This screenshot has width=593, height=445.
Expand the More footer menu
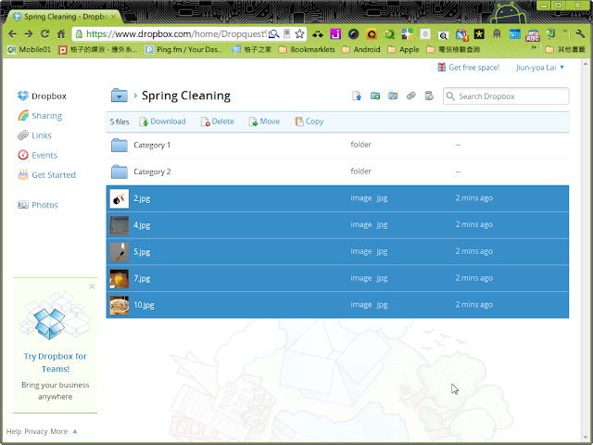point(64,431)
